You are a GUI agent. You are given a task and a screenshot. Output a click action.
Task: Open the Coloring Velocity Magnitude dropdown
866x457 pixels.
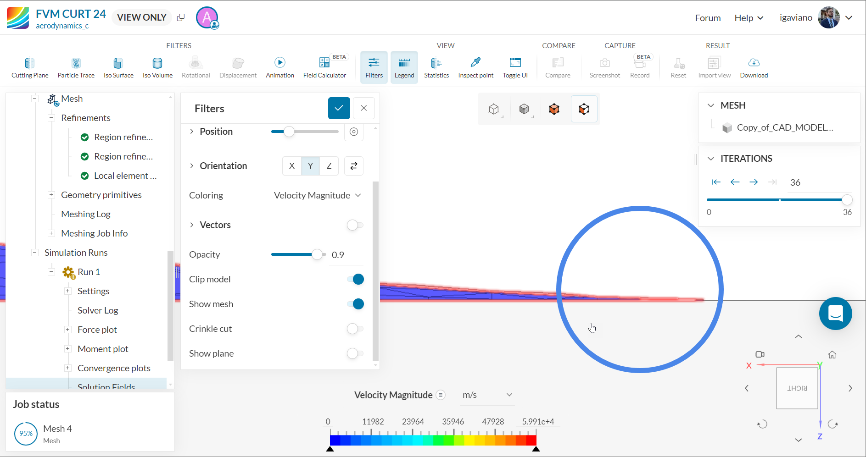317,196
